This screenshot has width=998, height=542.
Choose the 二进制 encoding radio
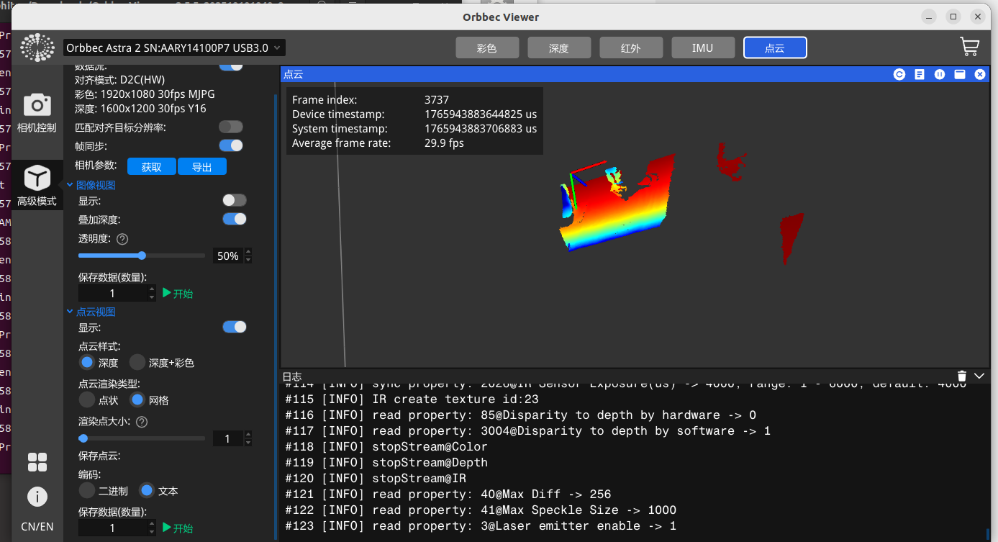[x=87, y=491]
